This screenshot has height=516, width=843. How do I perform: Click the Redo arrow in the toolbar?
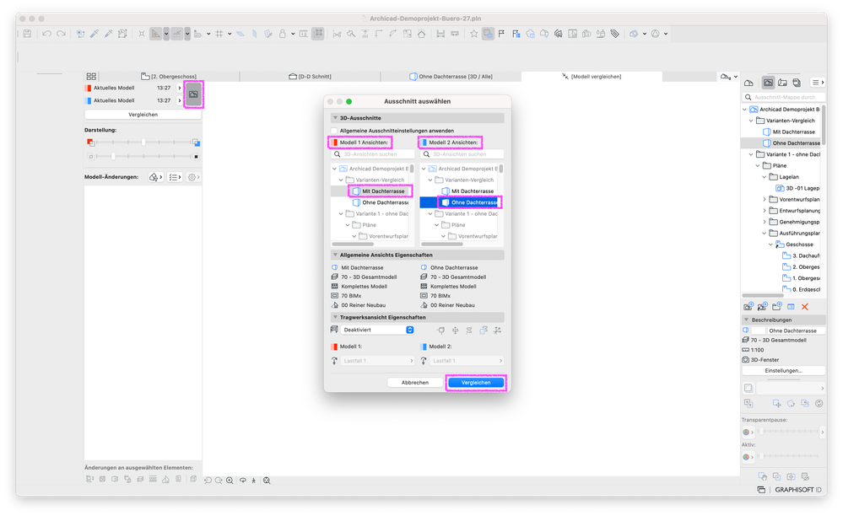(x=61, y=34)
